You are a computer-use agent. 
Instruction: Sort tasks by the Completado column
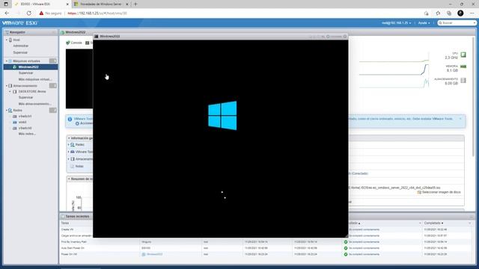tap(433, 223)
